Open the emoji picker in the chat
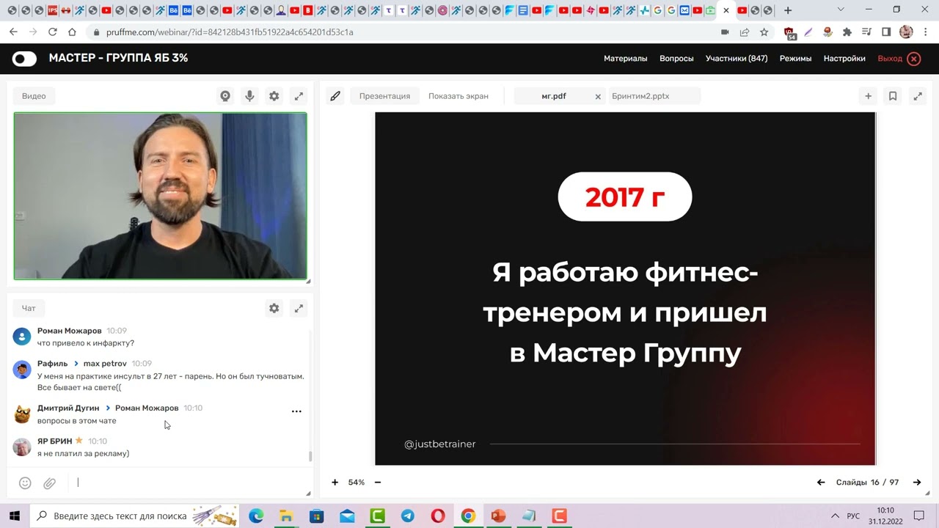Screen dimensions: 939x528 point(25,483)
